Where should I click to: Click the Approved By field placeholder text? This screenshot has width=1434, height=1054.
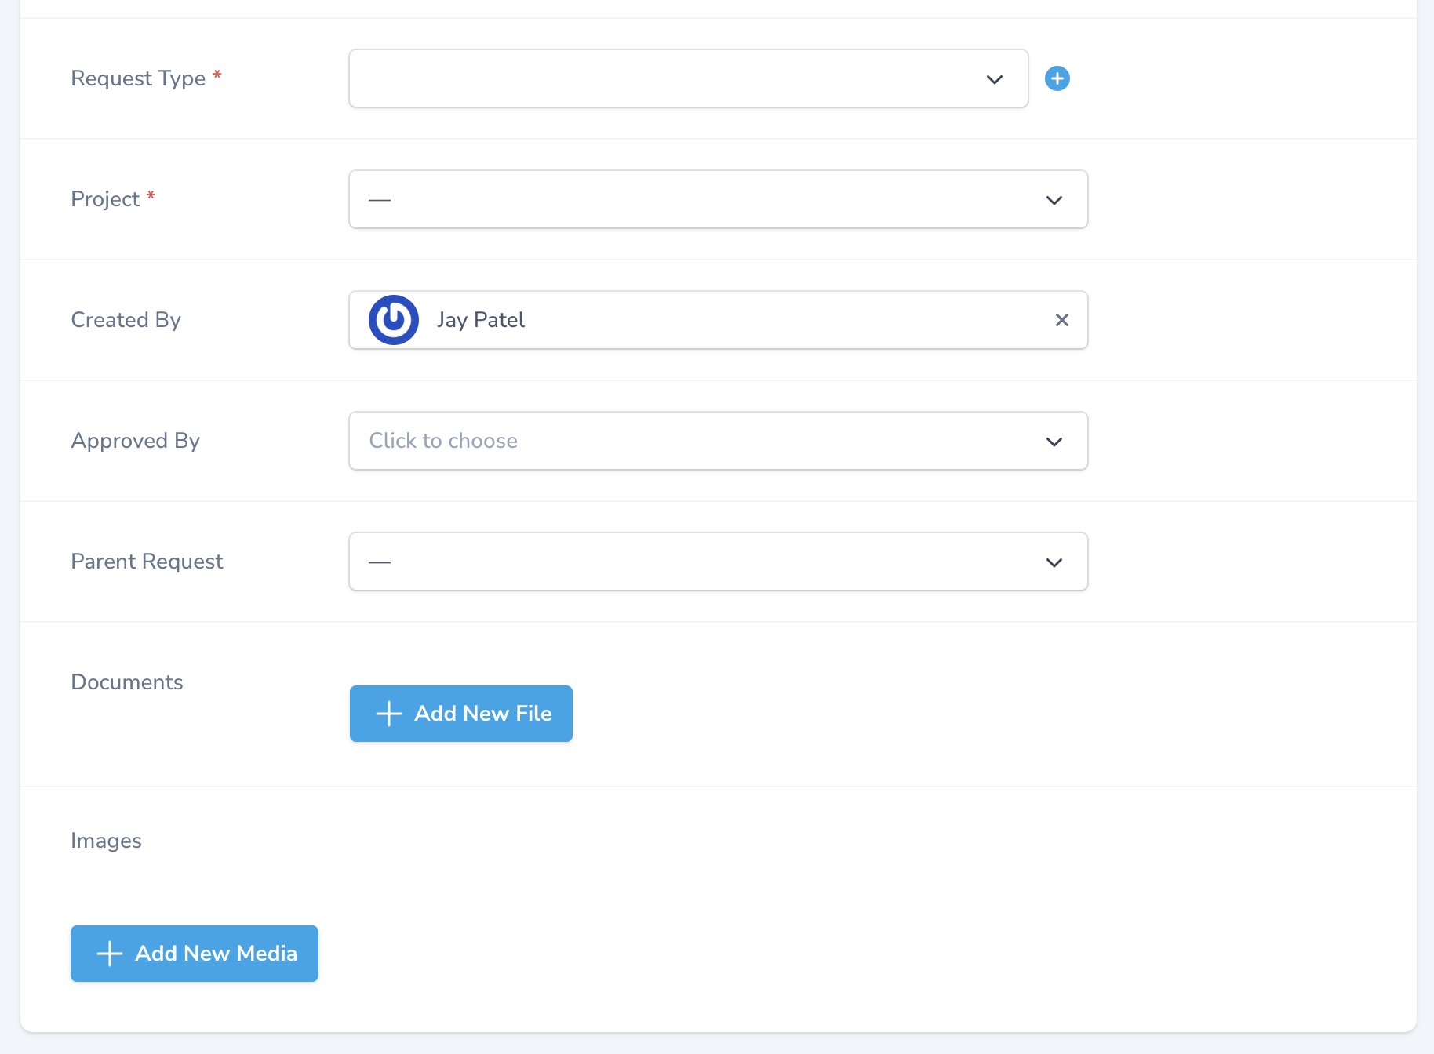tap(443, 441)
